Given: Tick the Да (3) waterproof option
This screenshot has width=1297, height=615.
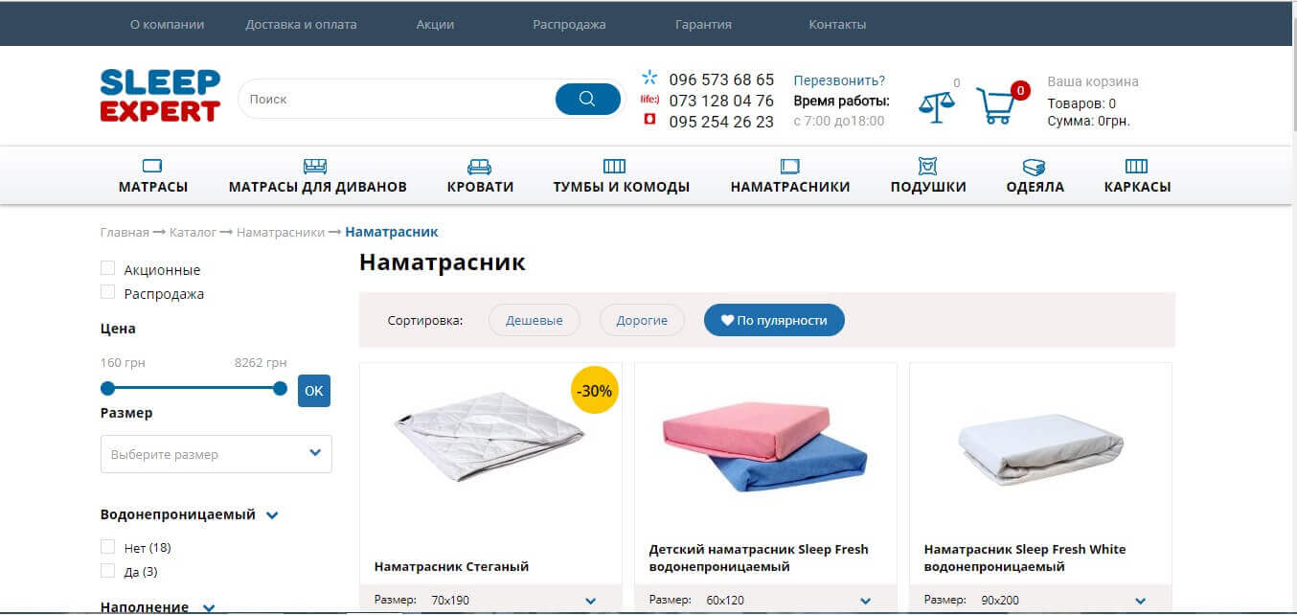Looking at the screenshot, I should click(107, 571).
